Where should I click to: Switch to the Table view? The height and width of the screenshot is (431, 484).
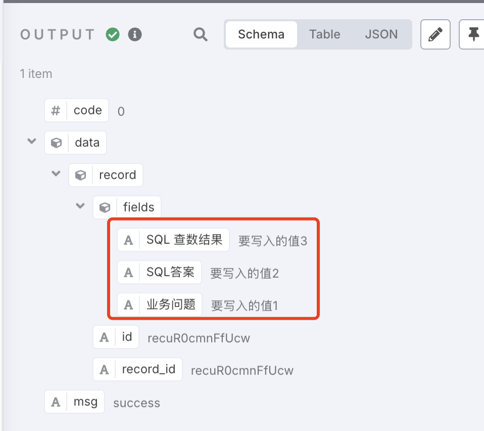point(325,34)
